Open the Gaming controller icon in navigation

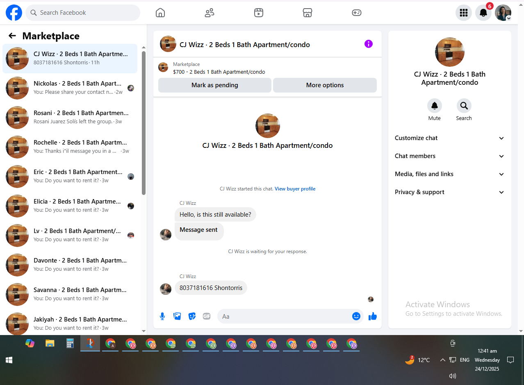357,13
